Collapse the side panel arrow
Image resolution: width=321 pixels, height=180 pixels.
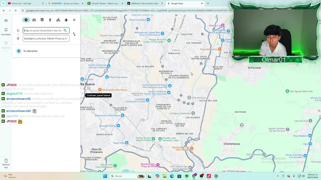(x=82, y=93)
